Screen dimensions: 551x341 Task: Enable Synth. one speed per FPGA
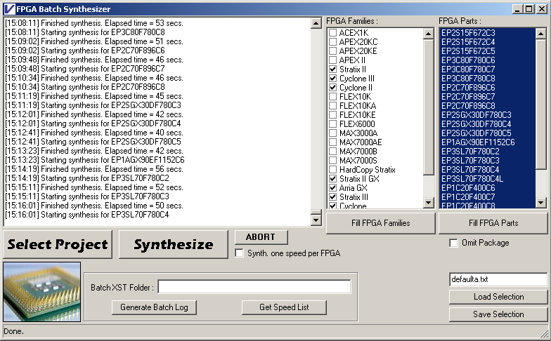pyautogui.click(x=239, y=253)
